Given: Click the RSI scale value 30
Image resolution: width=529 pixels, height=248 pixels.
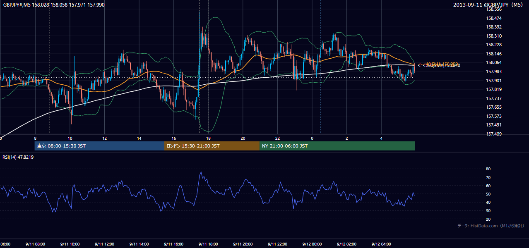Looking at the screenshot, I should point(488,211).
